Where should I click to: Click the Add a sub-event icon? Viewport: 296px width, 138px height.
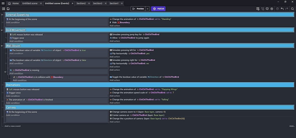[262, 9]
